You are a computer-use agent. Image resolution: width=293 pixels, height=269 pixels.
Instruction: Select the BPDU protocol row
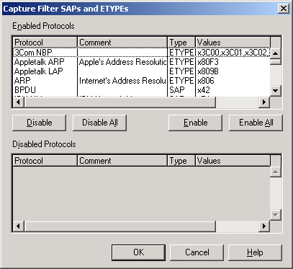(142, 90)
